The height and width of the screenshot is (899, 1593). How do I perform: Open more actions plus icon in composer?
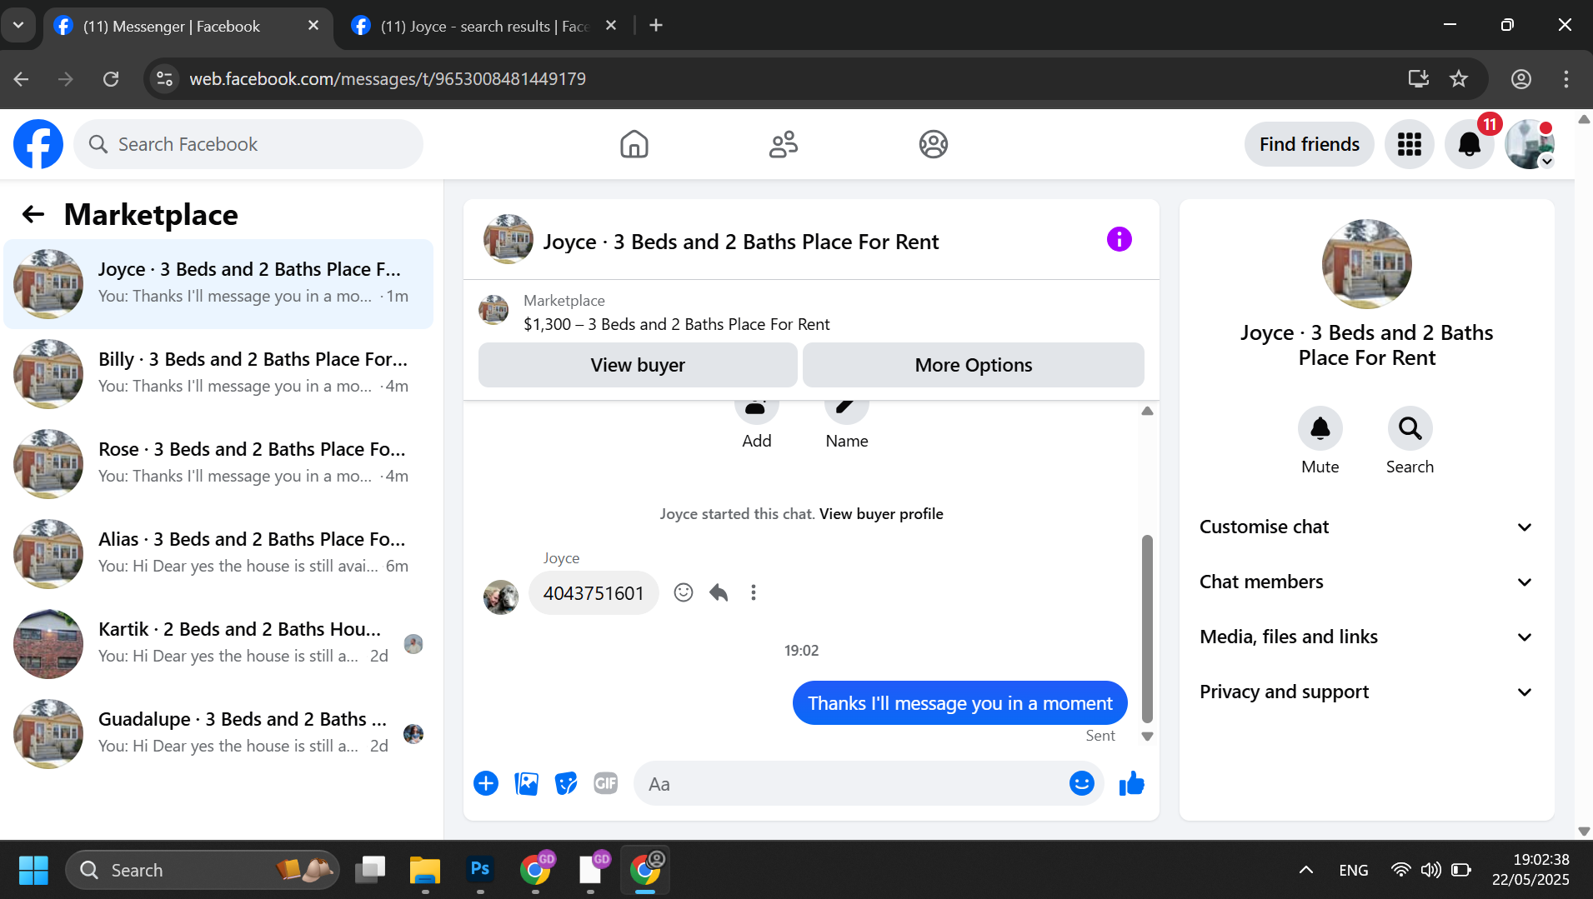486,783
